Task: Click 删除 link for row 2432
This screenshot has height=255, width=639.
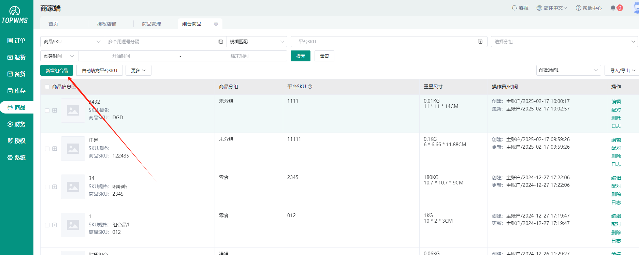Action: pyautogui.click(x=616, y=118)
